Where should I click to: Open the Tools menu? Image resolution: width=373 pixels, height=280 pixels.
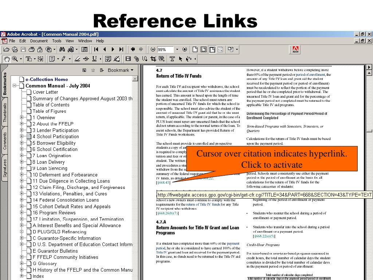[x=56, y=41]
